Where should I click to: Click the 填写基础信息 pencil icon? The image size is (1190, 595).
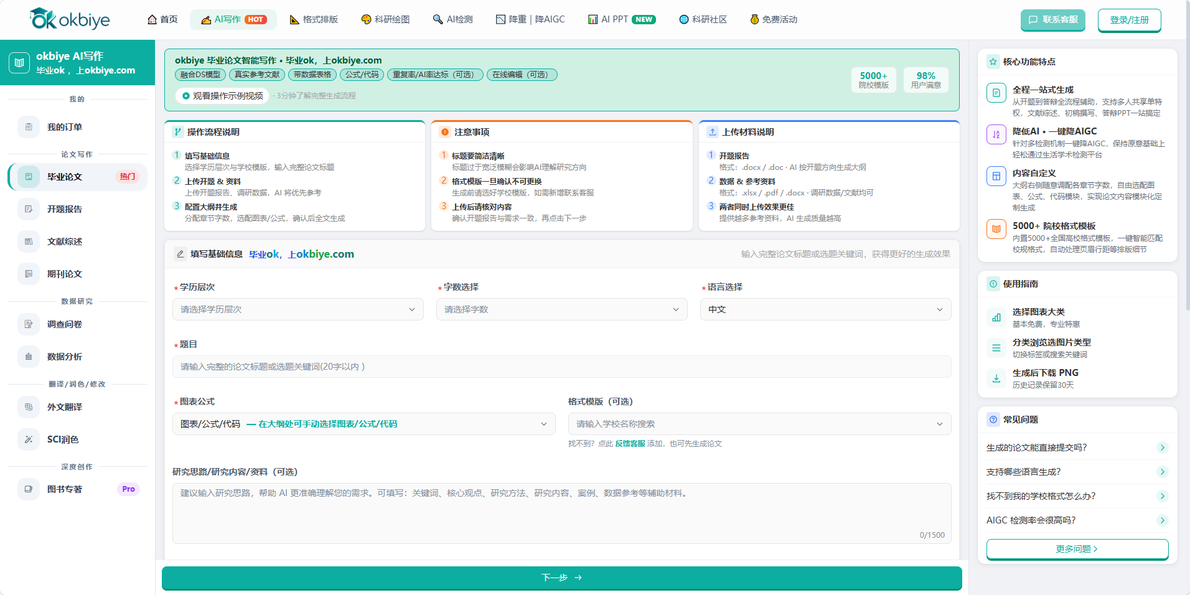click(180, 254)
